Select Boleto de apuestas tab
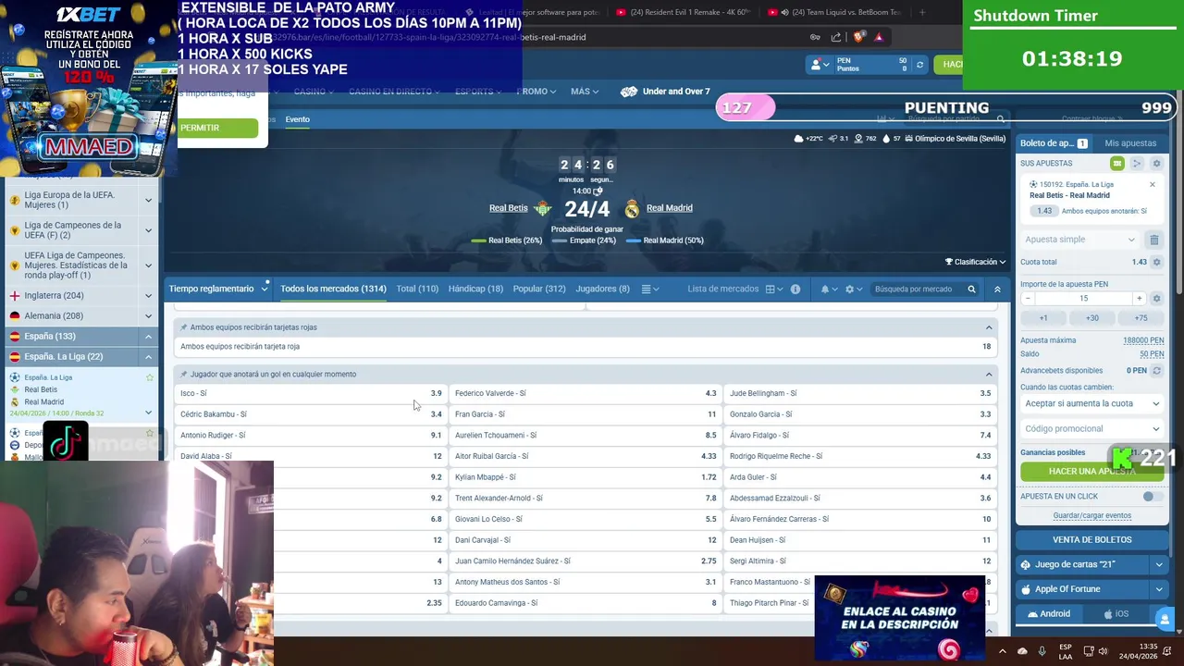The width and height of the screenshot is (1184, 666). (x=1054, y=143)
